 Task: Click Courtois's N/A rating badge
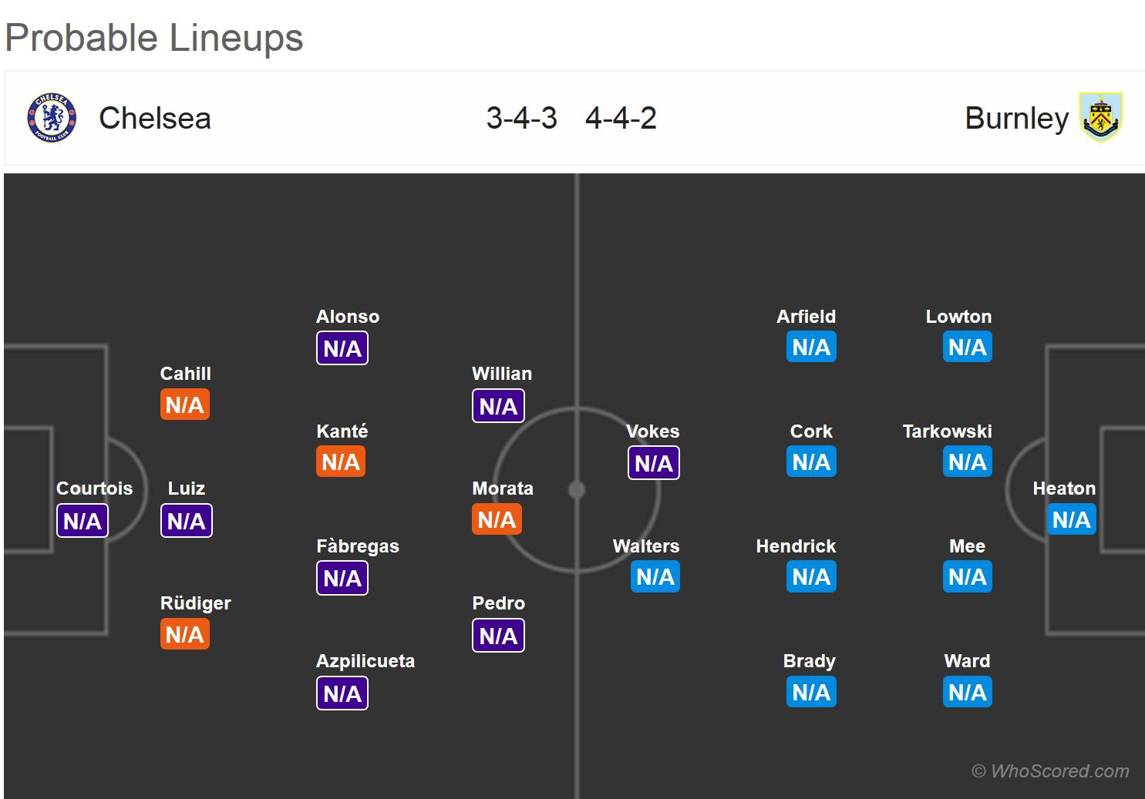click(83, 521)
